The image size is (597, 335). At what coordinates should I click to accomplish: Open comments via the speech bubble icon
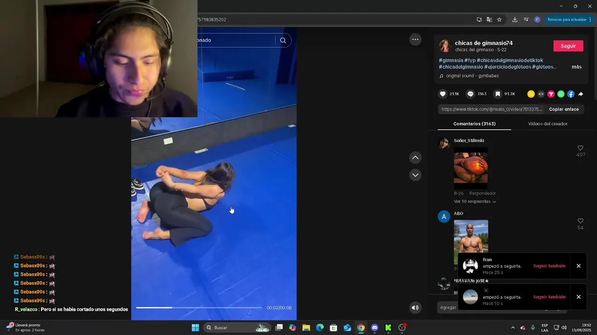coord(470,94)
